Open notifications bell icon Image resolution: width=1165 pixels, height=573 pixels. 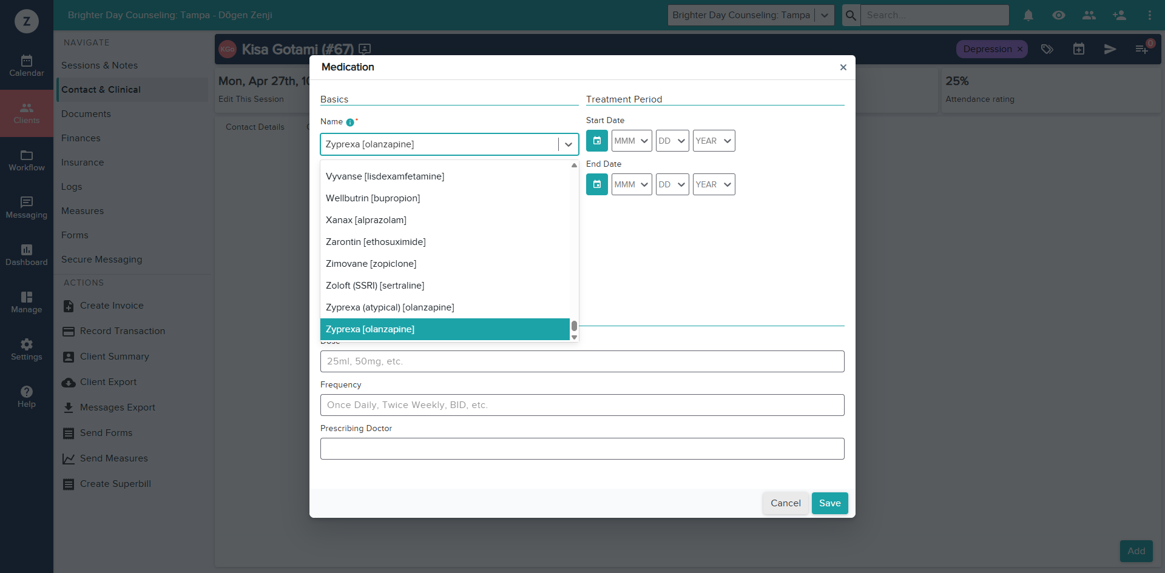1028,15
